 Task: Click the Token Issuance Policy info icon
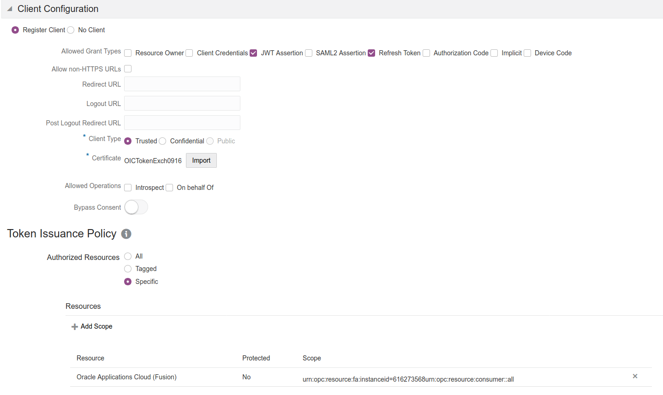[126, 234]
